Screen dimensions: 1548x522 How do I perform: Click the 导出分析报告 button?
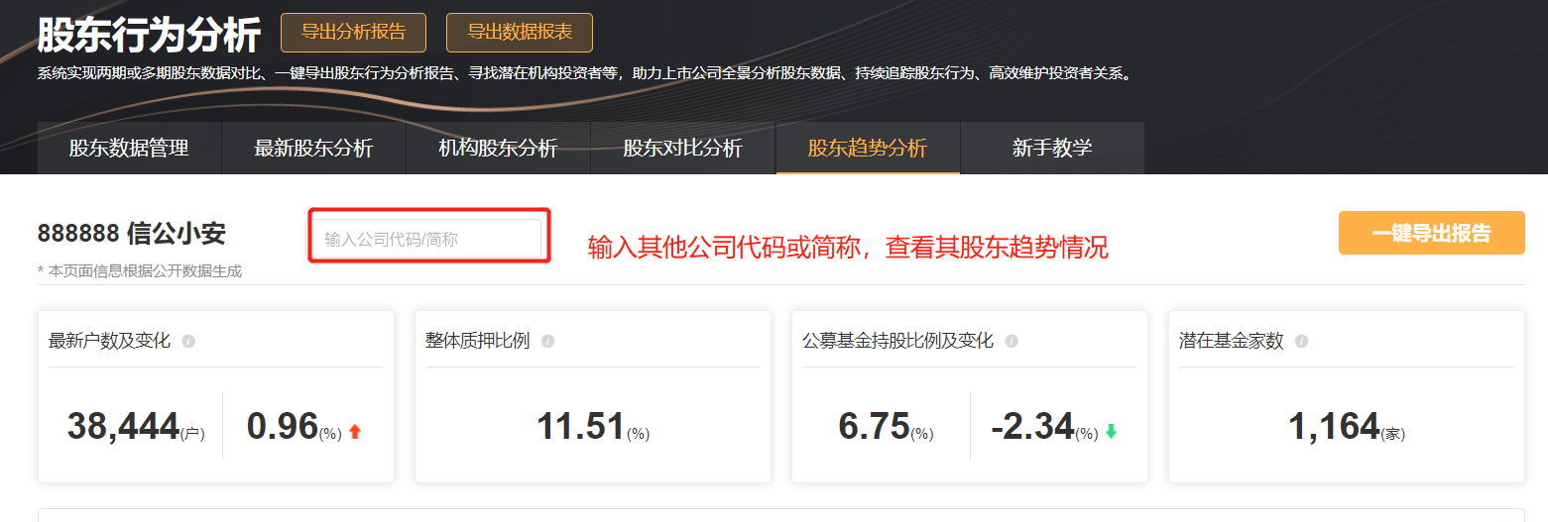(353, 32)
